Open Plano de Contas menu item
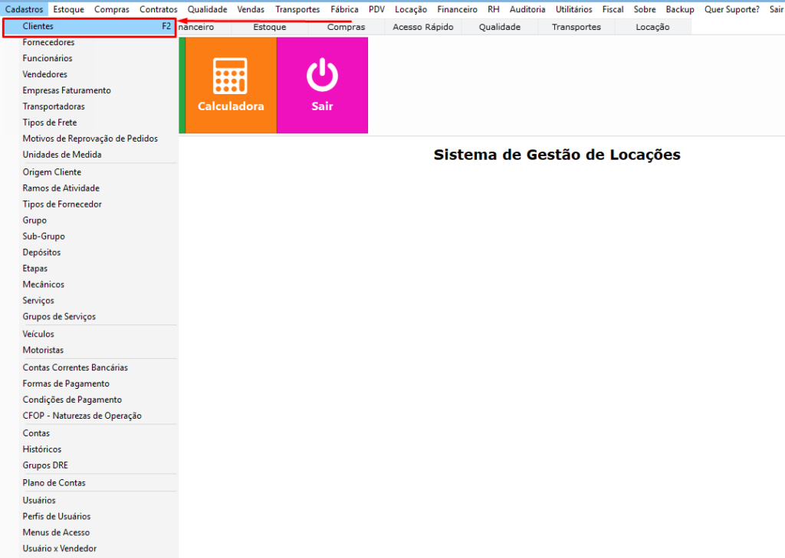This screenshot has height=558, width=785. (x=54, y=483)
